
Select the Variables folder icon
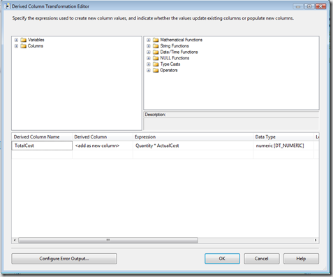click(23, 40)
